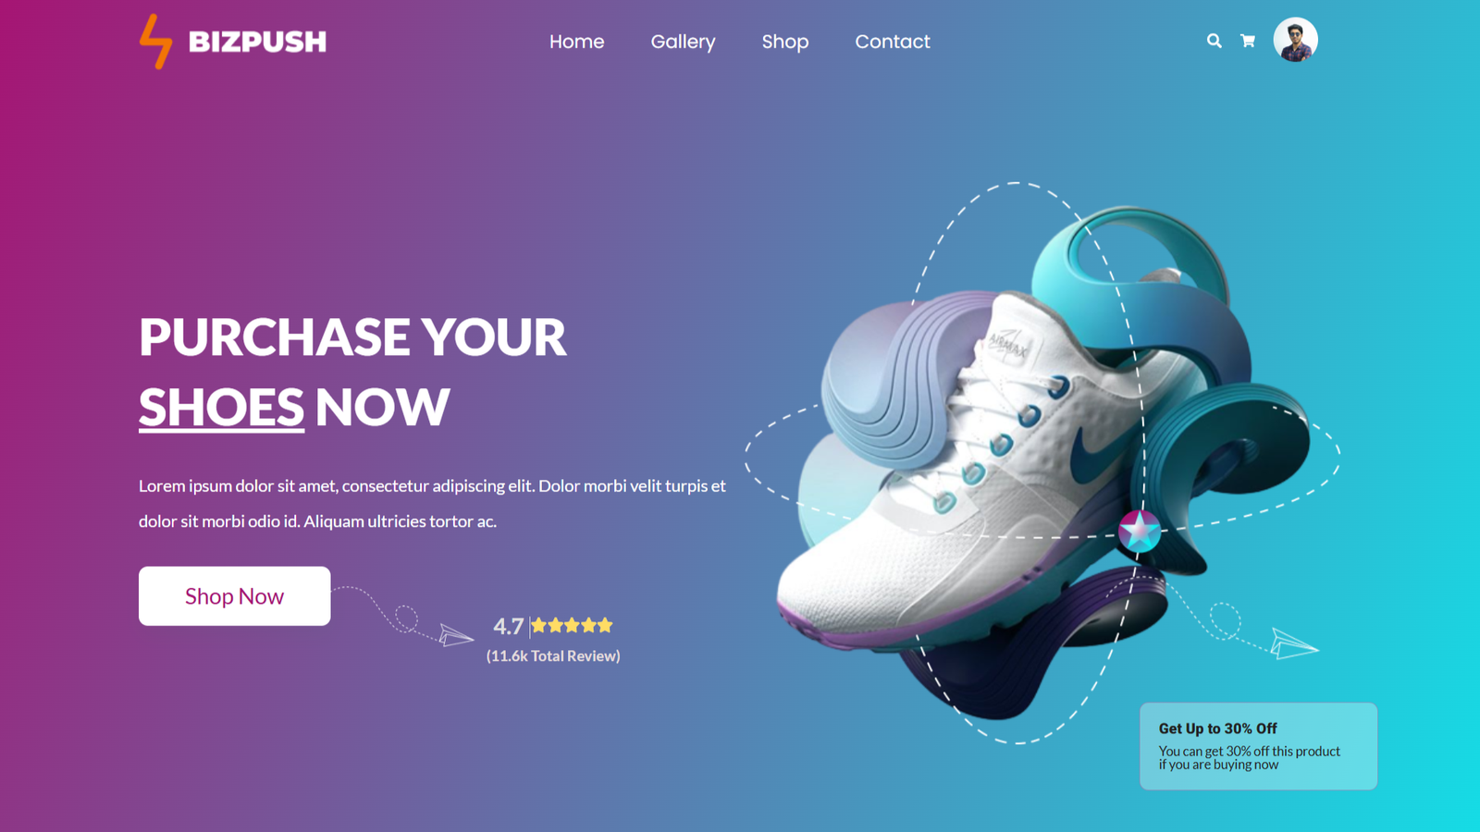Click the paper plane beside the shoe
Viewport: 1480px width, 832px height.
[1293, 643]
